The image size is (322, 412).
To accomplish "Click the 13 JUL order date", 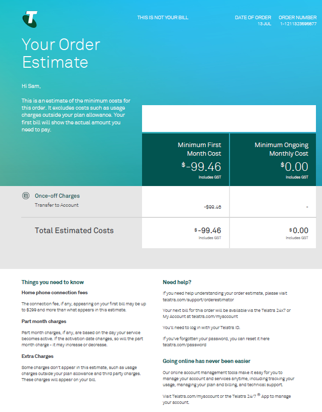I will click(264, 24).
